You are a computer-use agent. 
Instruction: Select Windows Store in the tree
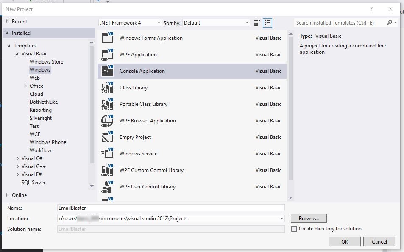46,62
